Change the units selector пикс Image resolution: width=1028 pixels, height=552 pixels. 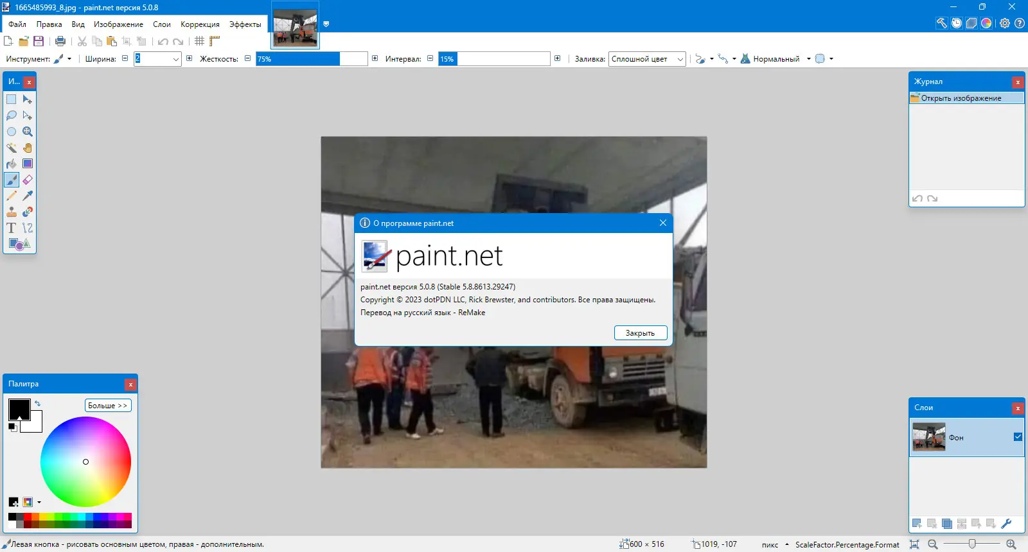[x=775, y=545]
